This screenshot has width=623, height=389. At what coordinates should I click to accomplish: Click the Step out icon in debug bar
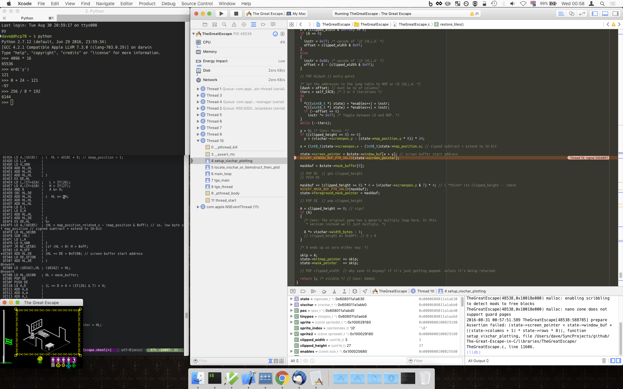coord(344,291)
